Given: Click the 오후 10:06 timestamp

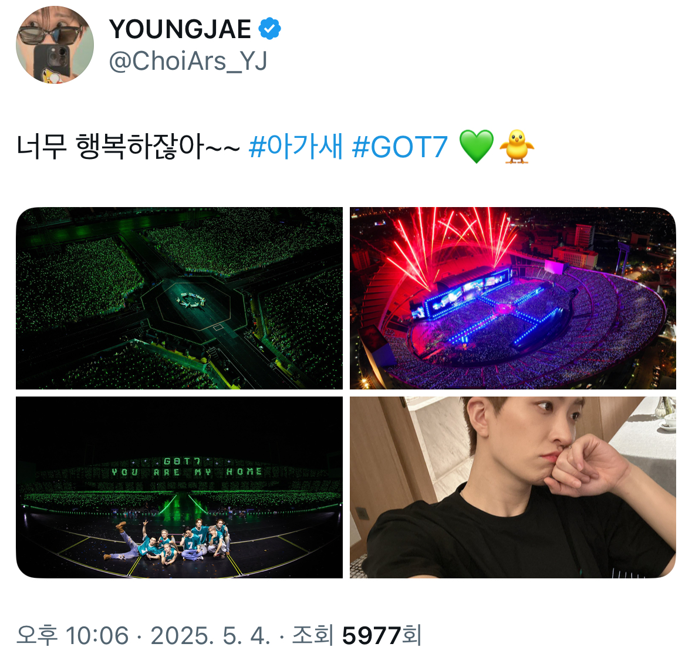Looking at the screenshot, I should 72,635.
